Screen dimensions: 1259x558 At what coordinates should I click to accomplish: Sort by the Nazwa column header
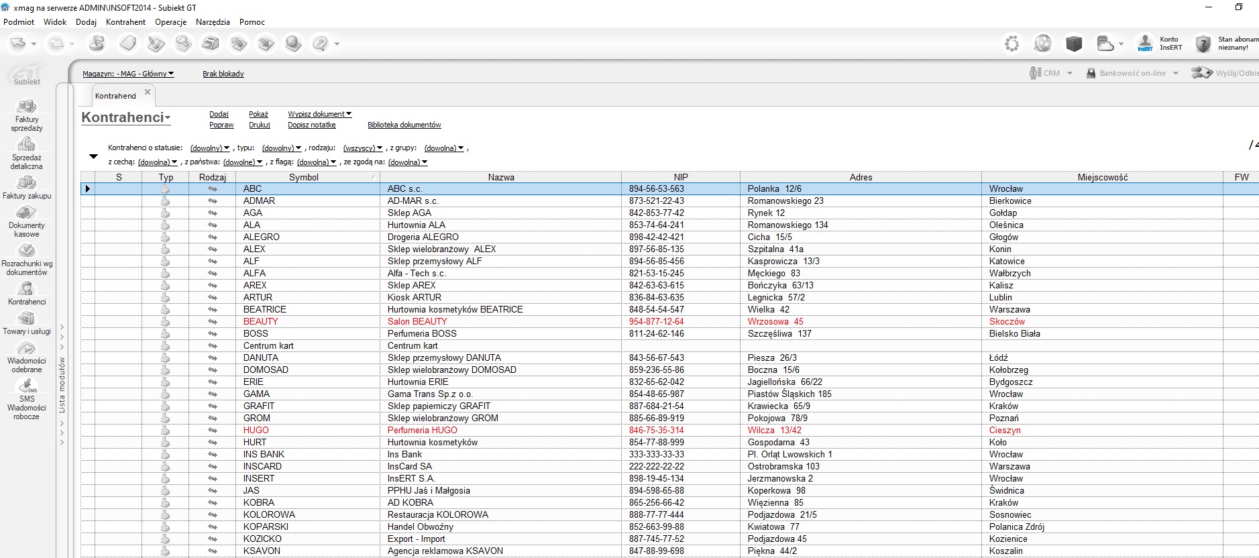[x=501, y=177]
